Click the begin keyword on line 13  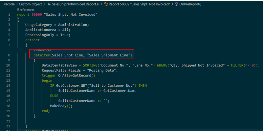(x=47, y=80)
